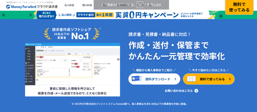Click the white 資料ダウンロード button

pyautogui.click(x=154, y=79)
